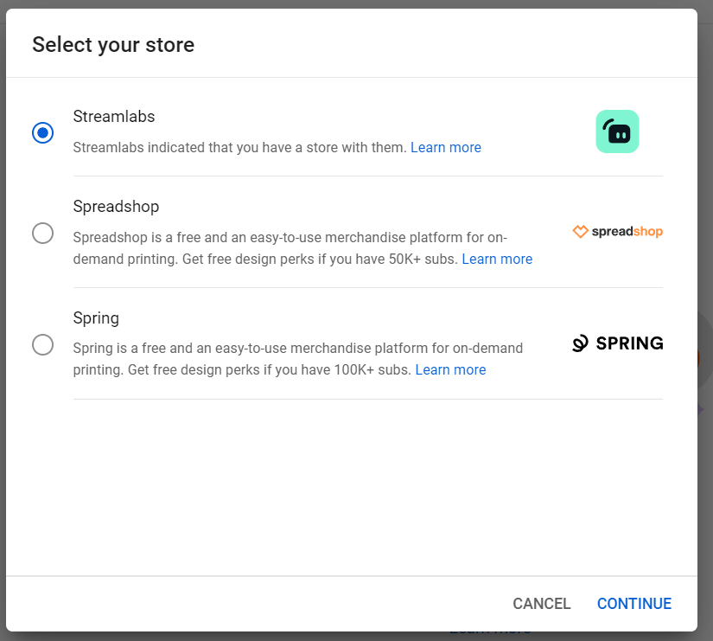The image size is (713, 641).
Task: Click the orange Spreadshop heart icon
Action: point(581,232)
